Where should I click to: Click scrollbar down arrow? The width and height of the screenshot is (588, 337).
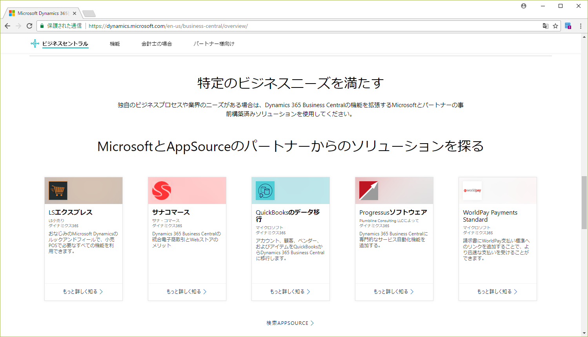coord(584,333)
